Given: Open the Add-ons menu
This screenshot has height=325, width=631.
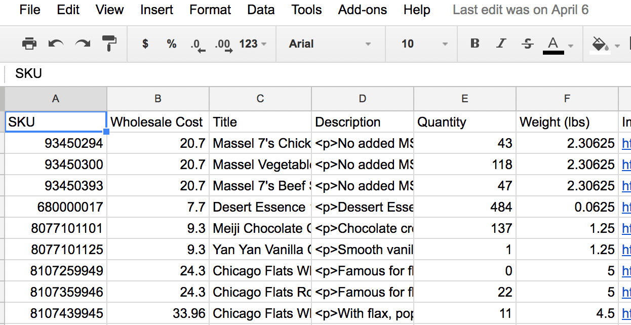Looking at the screenshot, I should click(362, 10).
